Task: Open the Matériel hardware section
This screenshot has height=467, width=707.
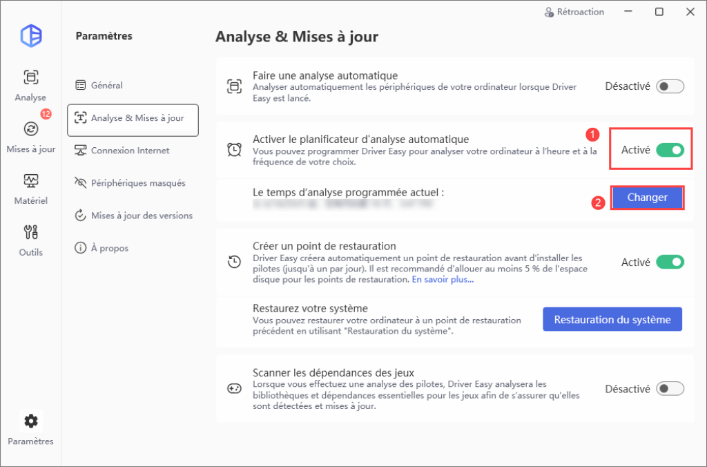Action: 30,189
